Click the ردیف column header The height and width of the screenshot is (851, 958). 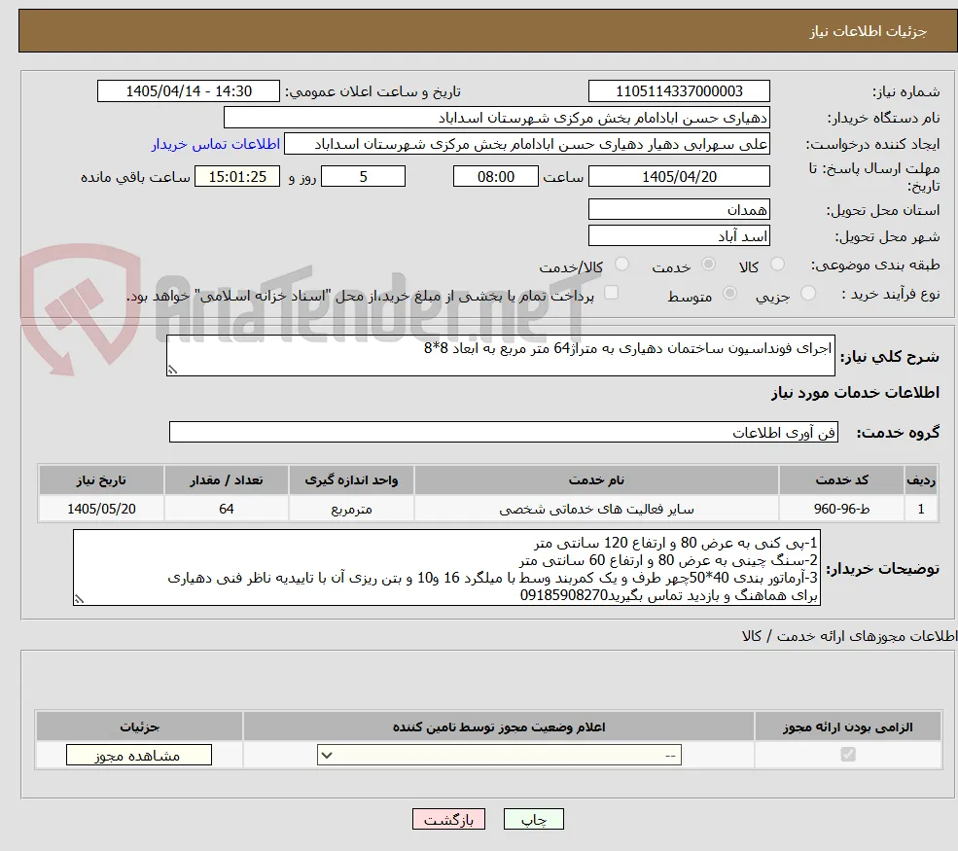[x=921, y=480]
